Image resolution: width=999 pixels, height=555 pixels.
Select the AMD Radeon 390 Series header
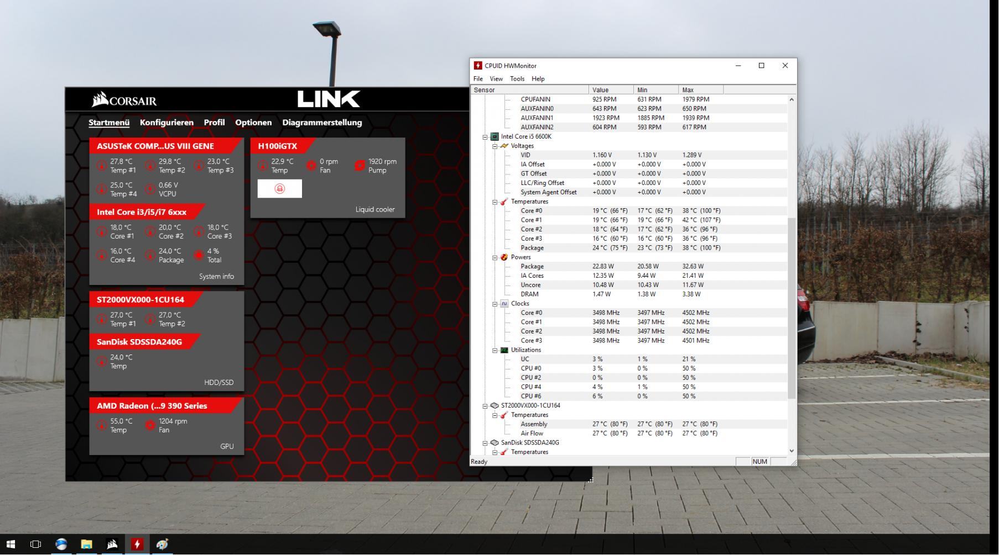pyautogui.click(x=165, y=406)
